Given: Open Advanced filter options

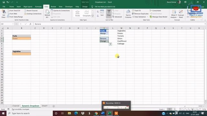Looking at the screenshot, I should (x=117, y=17).
